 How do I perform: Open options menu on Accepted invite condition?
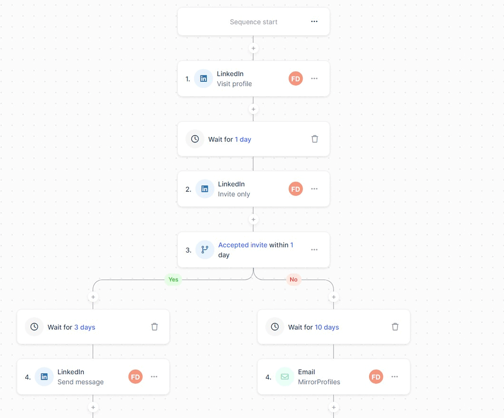pyautogui.click(x=314, y=249)
